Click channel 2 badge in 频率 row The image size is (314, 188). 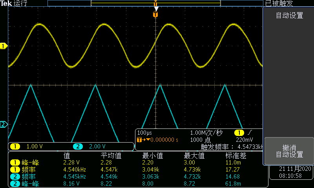15,177
